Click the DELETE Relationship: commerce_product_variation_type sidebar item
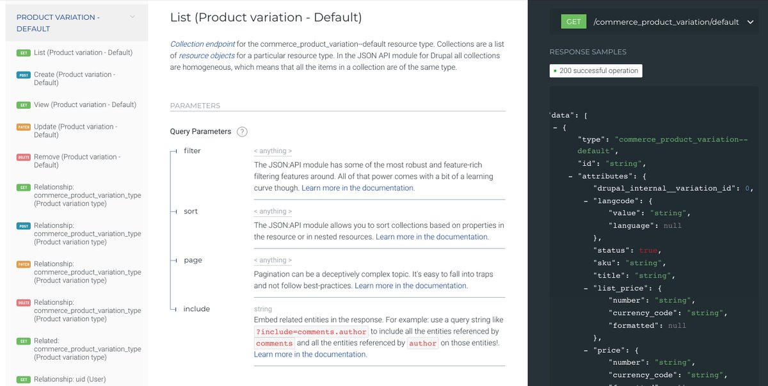Screen dimensions: 768x386 (87, 310)
